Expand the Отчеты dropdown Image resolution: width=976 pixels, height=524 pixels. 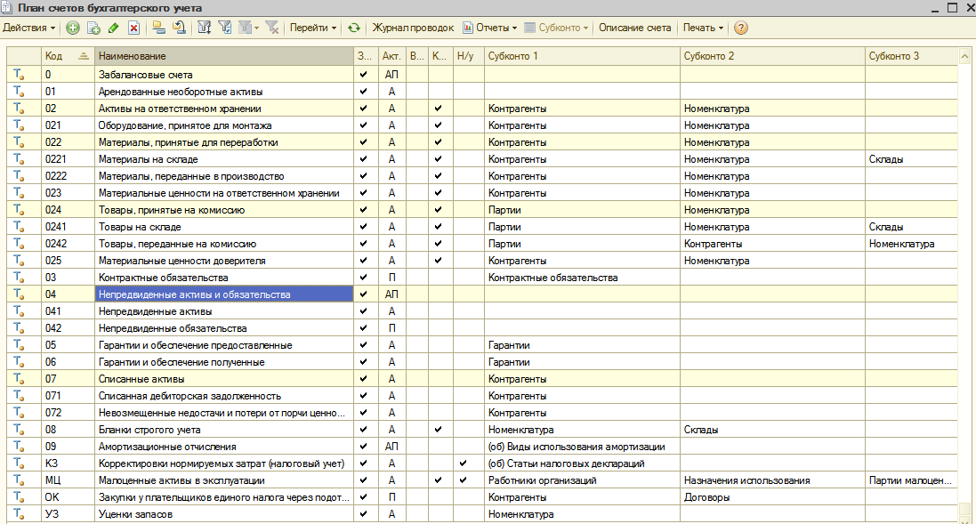[514, 28]
